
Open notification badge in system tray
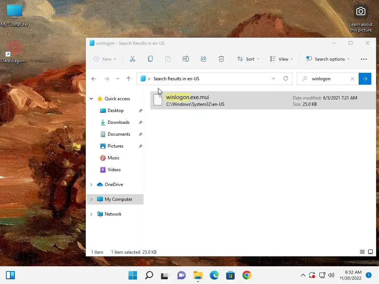pyautogui.click(x=368, y=275)
